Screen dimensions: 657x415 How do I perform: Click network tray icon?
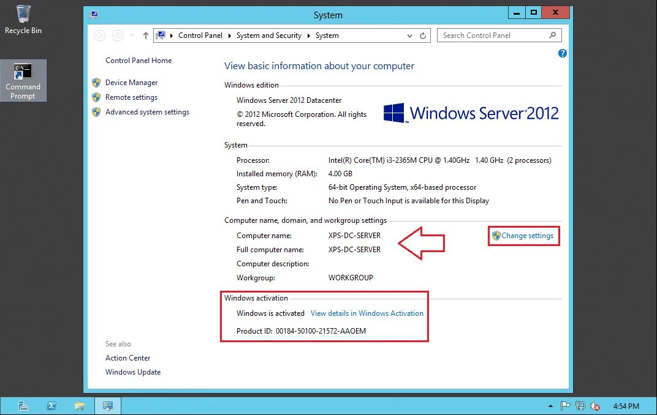coord(580,405)
